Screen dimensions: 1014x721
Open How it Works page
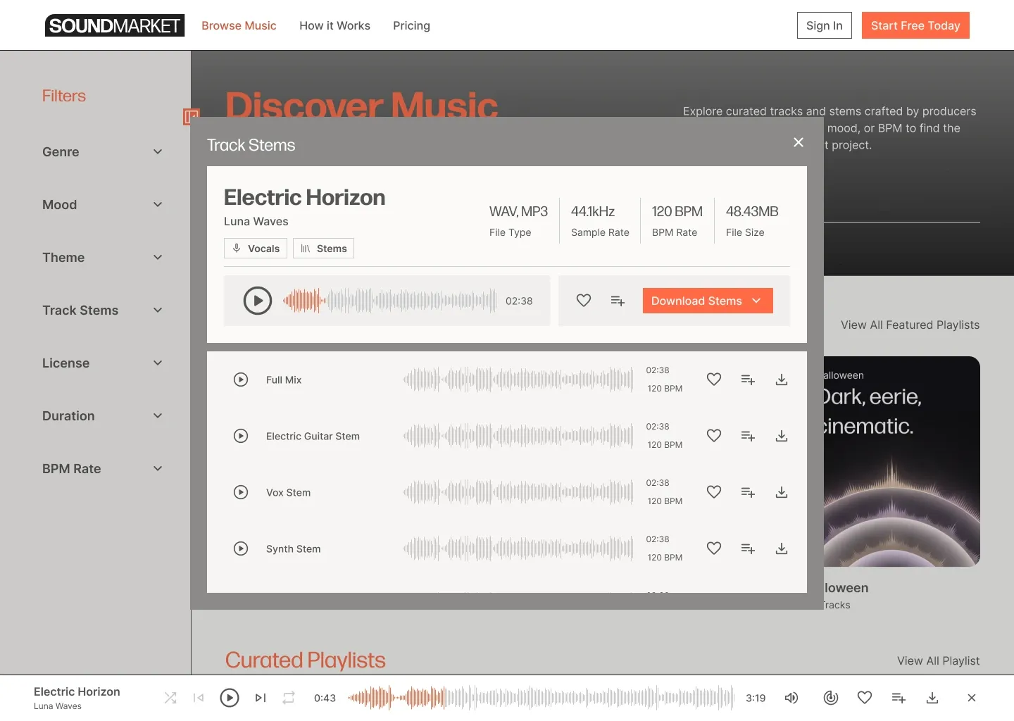[334, 25]
